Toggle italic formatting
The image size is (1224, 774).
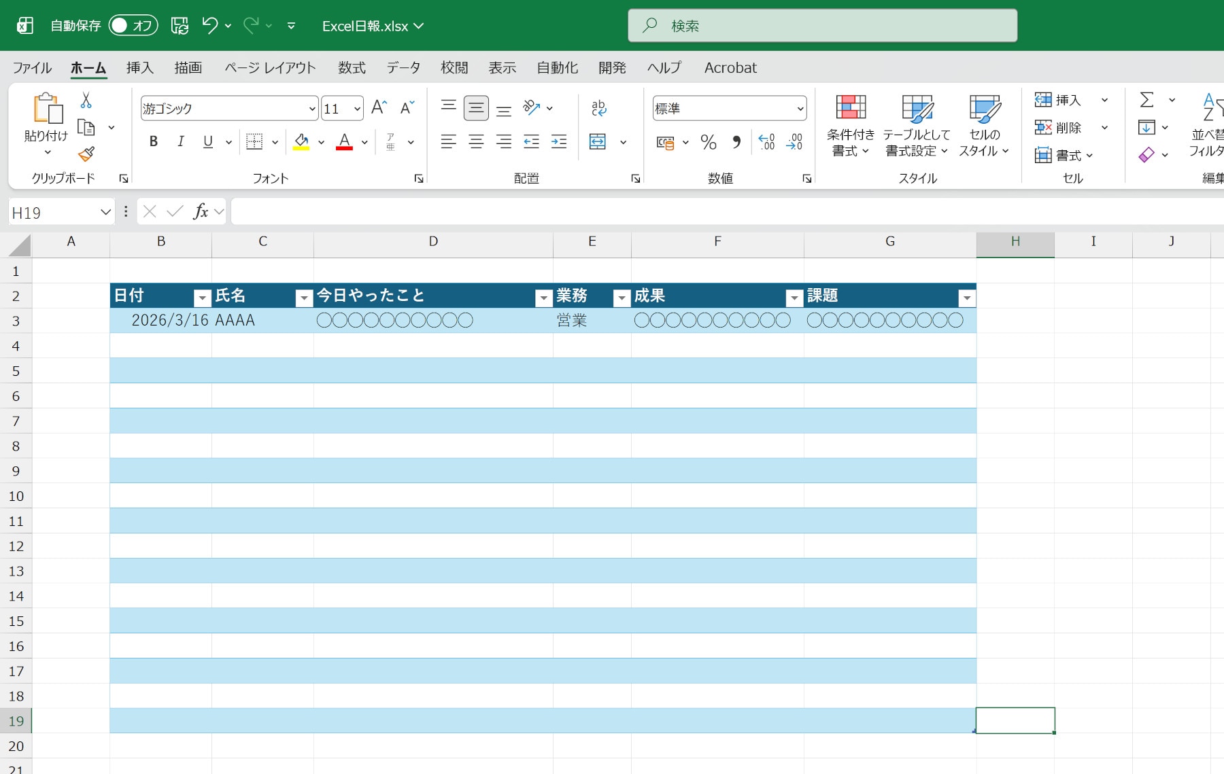click(180, 141)
